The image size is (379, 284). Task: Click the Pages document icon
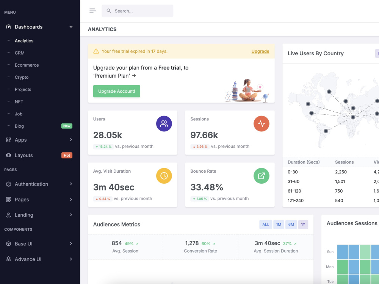coord(8,200)
